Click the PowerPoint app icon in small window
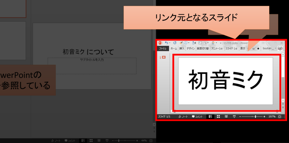This screenshot has width=289, height=143. point(160,43)
